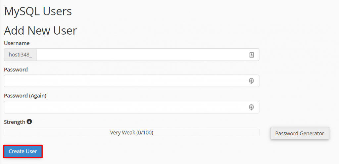Click the hosti348_ username prefix box
This screenshot has width=339, height=164.
pos(20,55)
